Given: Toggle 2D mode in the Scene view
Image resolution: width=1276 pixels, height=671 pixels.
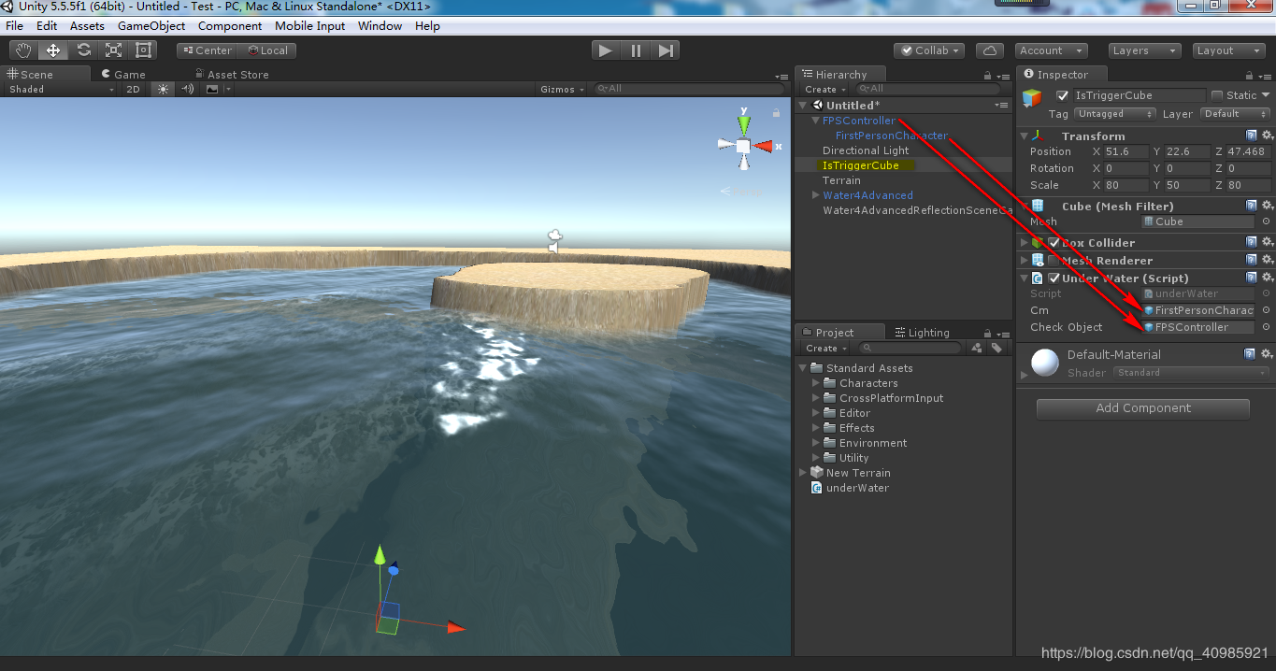Looking at the screenshot, I should [x=133, y=89].
